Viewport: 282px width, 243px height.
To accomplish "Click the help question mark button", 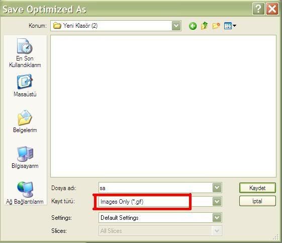I will coord(258,9).
